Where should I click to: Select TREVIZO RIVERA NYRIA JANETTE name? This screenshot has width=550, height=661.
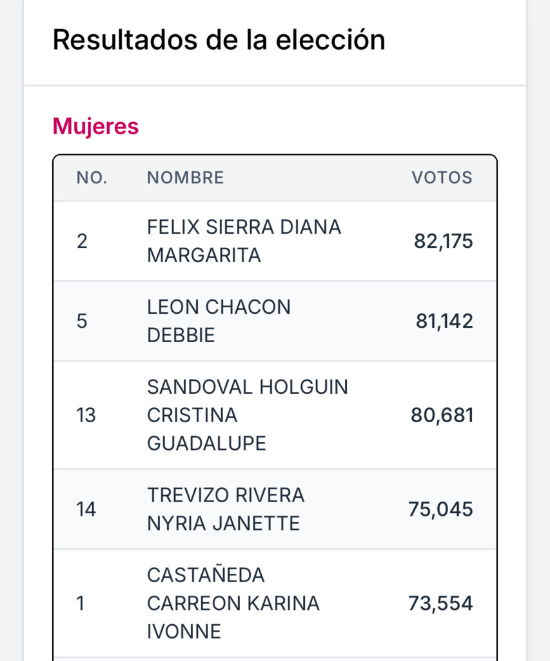pyautogui.click(x=226, y=509)
